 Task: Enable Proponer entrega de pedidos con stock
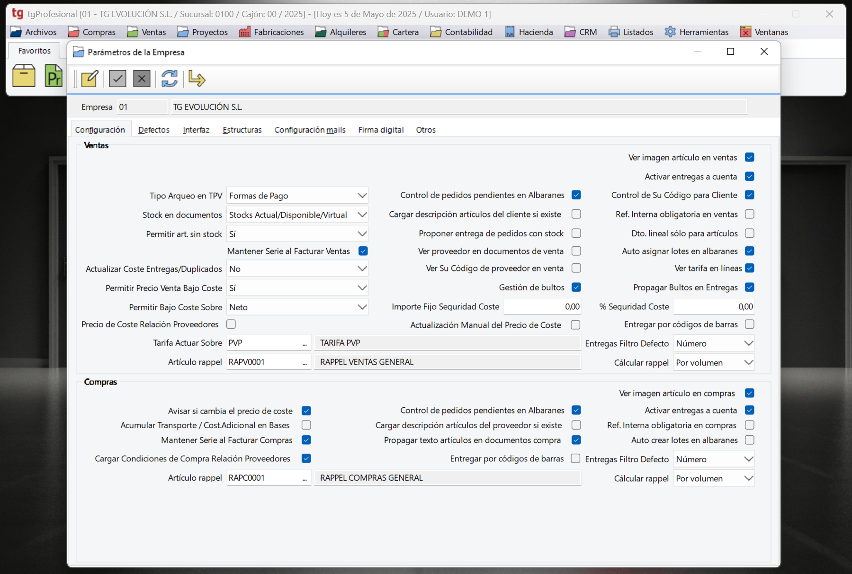[x=576, y=233]
